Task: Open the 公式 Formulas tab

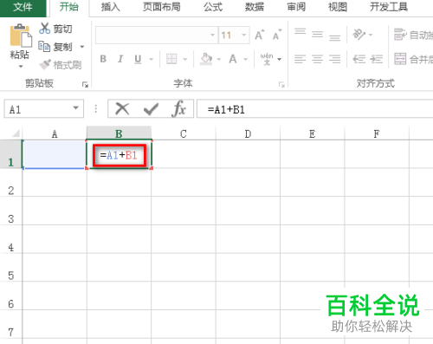Action: click(x=213, y=7)
